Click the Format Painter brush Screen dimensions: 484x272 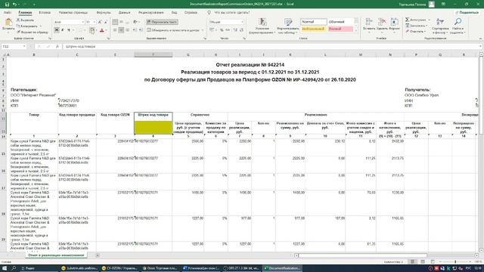point(33,32)
